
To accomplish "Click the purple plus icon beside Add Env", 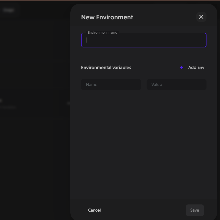I will click(182, 67).
